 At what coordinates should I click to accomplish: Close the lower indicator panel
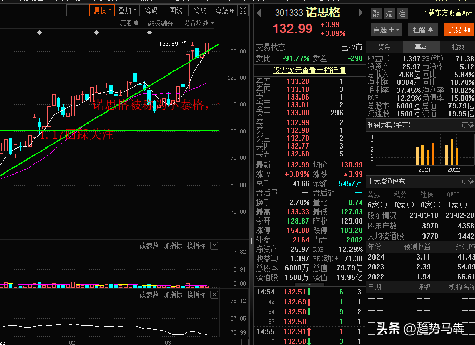(x=214, y=294)
